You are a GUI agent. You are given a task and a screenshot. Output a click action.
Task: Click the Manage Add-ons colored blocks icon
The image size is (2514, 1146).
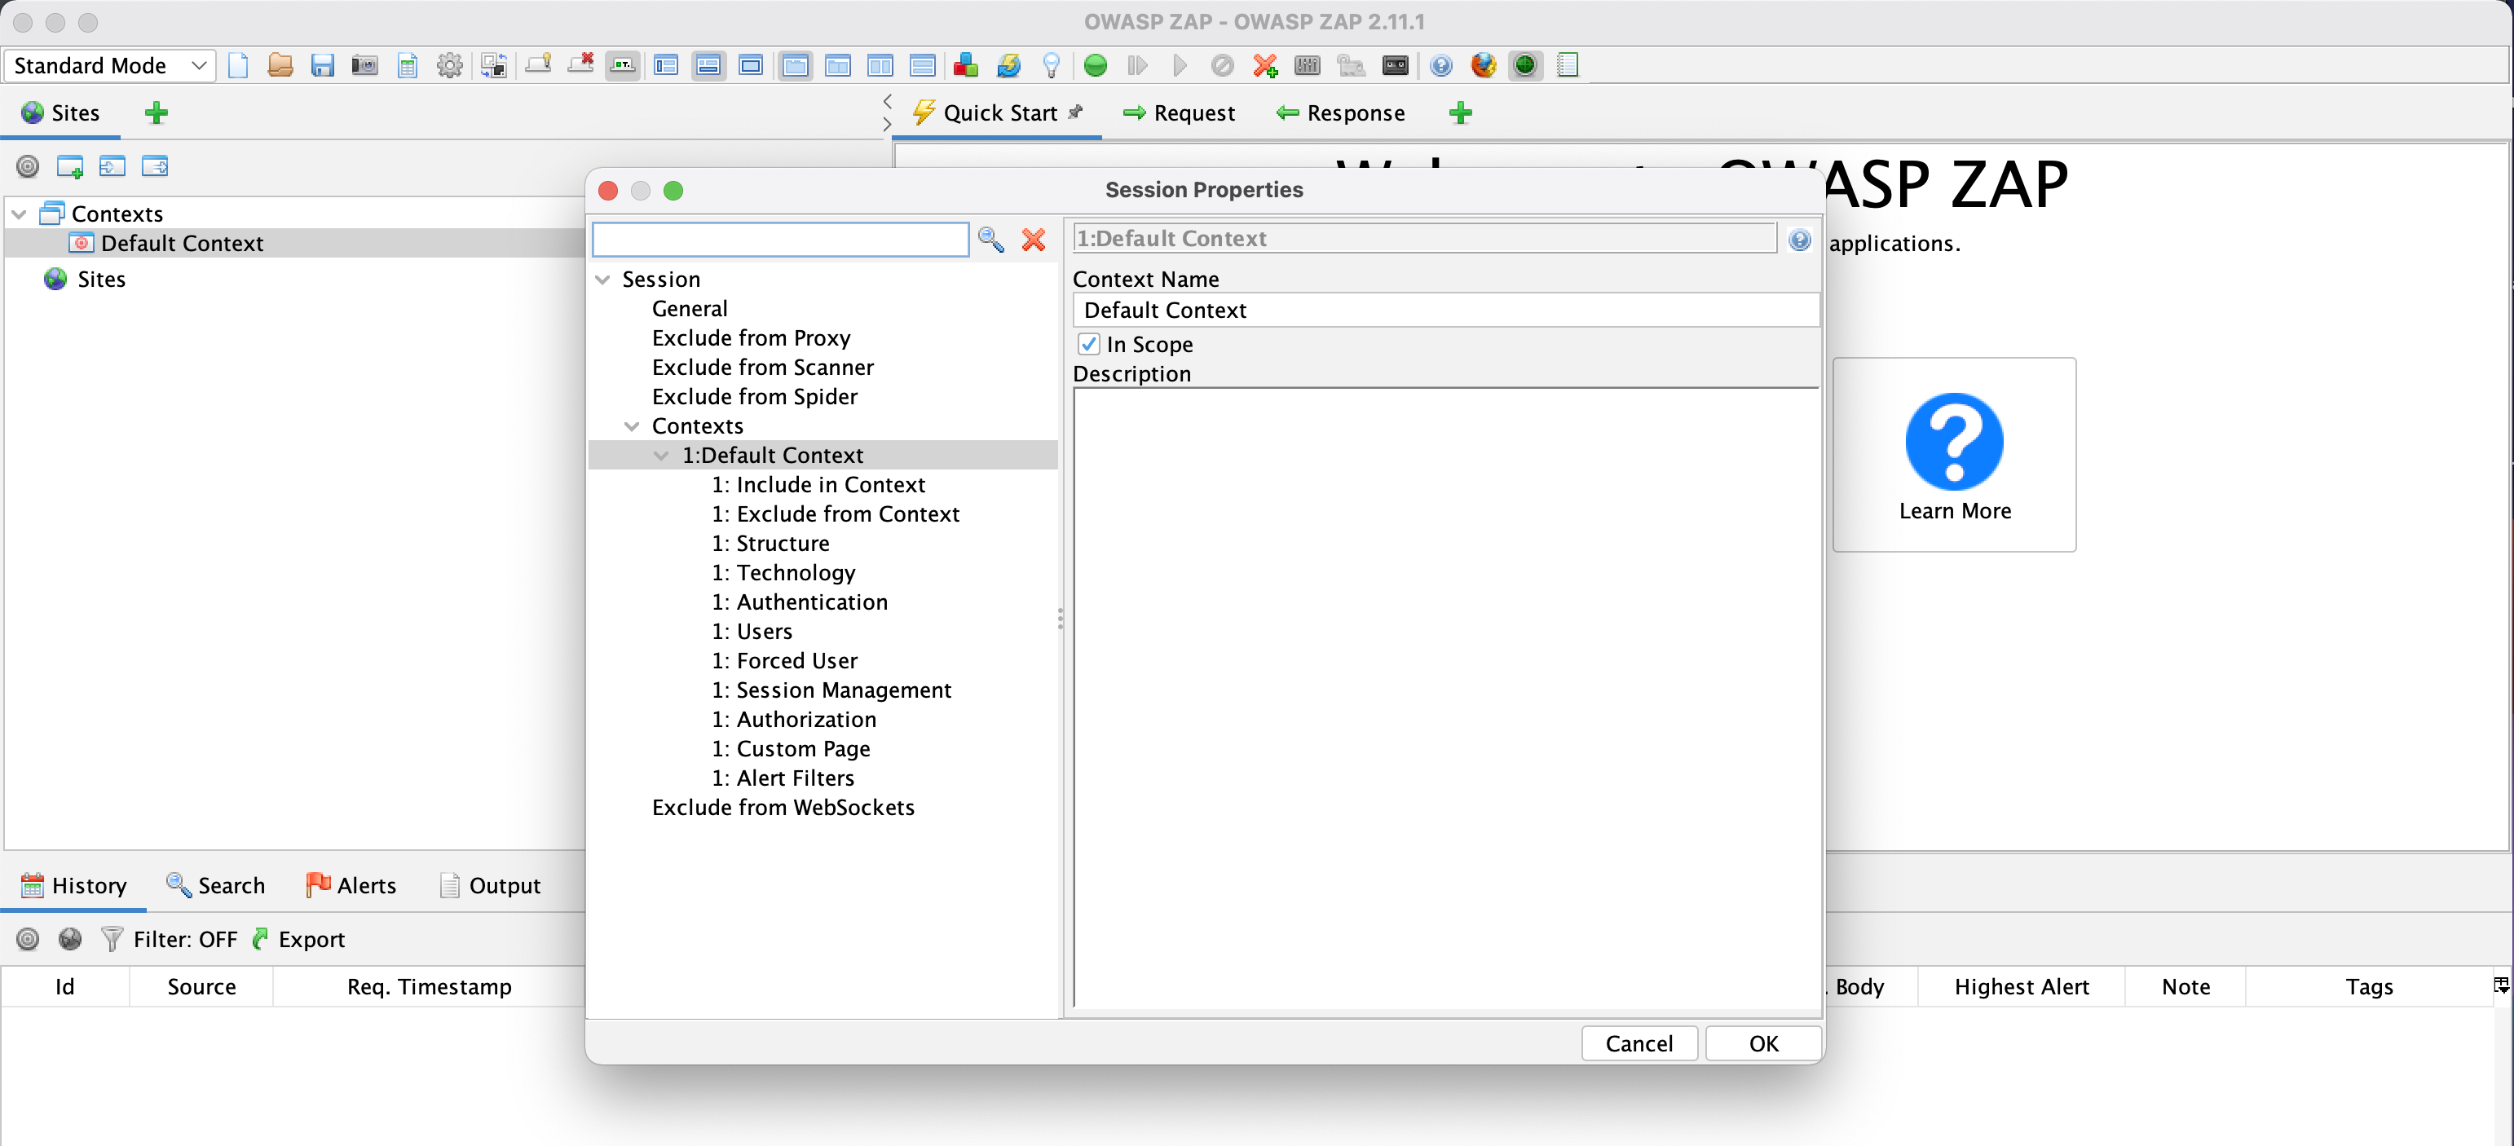pos(965,65)
